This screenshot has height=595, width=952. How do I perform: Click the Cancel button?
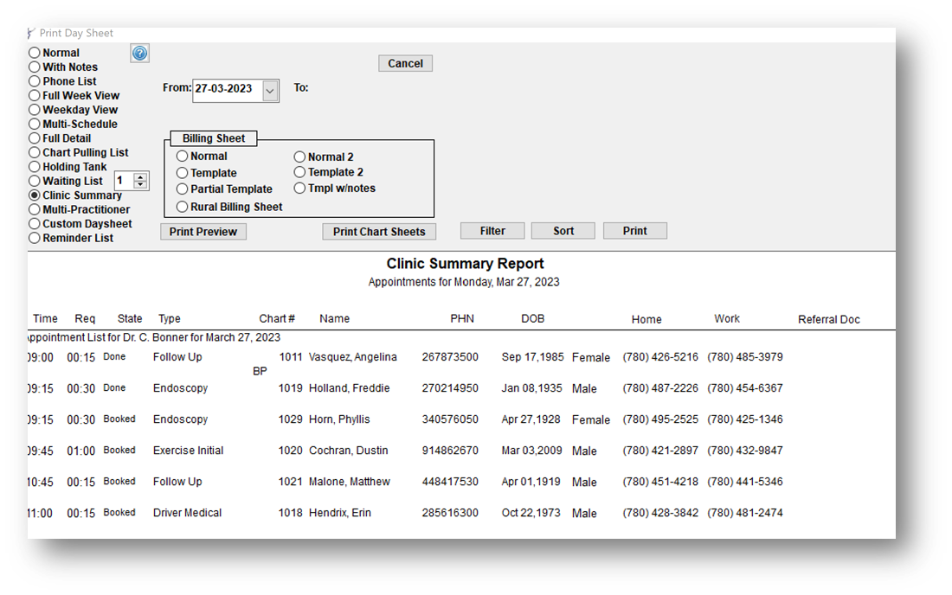406,64
